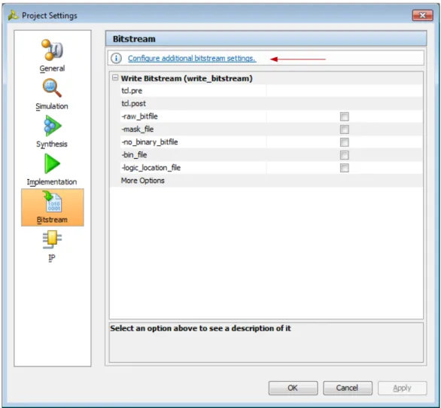Confirm with the OK button
This screenshot has width=441, height=408.
coord(293,388)
